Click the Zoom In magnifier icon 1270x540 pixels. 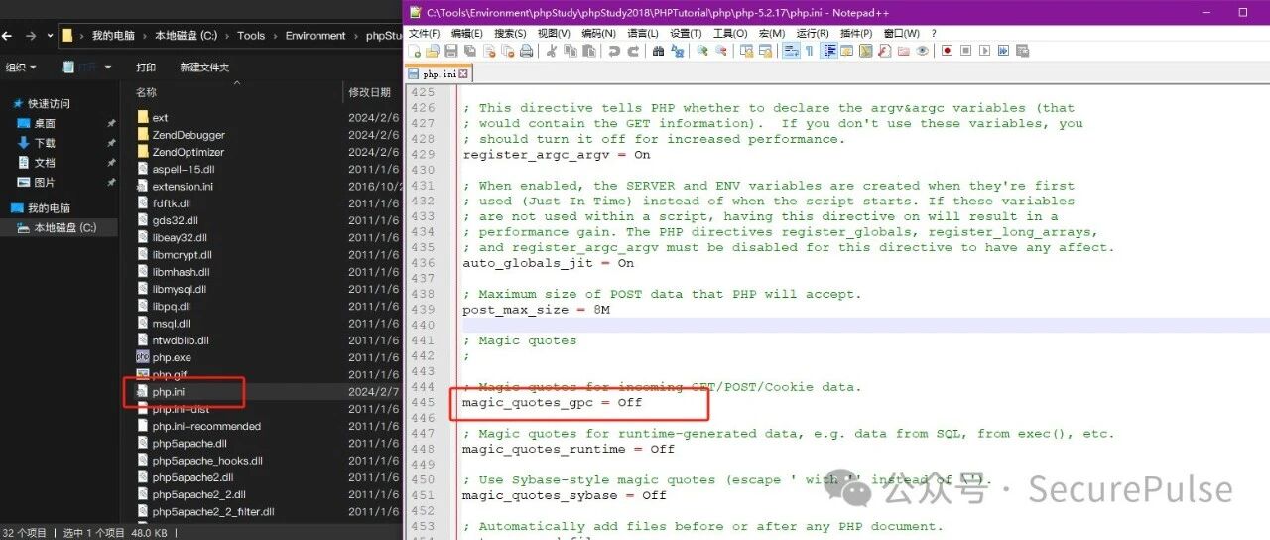[703, 51]
